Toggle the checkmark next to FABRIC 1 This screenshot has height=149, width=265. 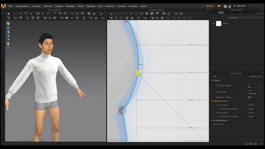(214, 24)
